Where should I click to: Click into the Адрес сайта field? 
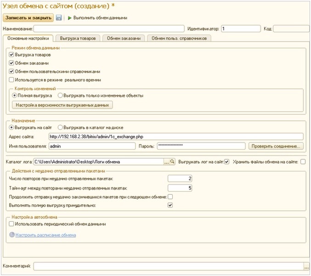point(175,136)
